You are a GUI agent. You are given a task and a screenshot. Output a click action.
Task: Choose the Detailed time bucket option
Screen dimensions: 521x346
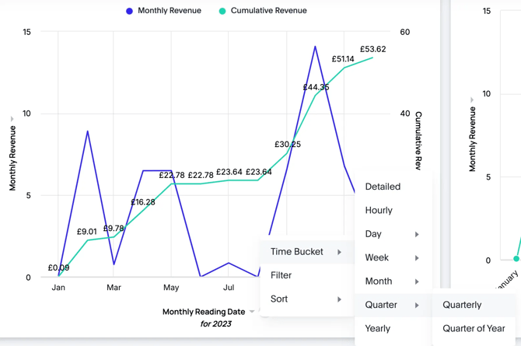383,187
